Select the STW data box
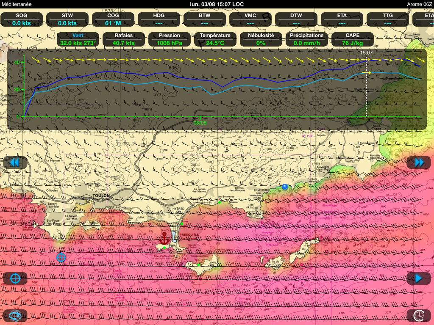Screen dimensions: 434x325 coord(67,19)
